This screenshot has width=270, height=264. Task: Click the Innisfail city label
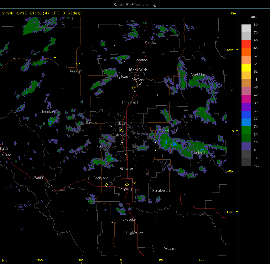(x=130, y=102)
